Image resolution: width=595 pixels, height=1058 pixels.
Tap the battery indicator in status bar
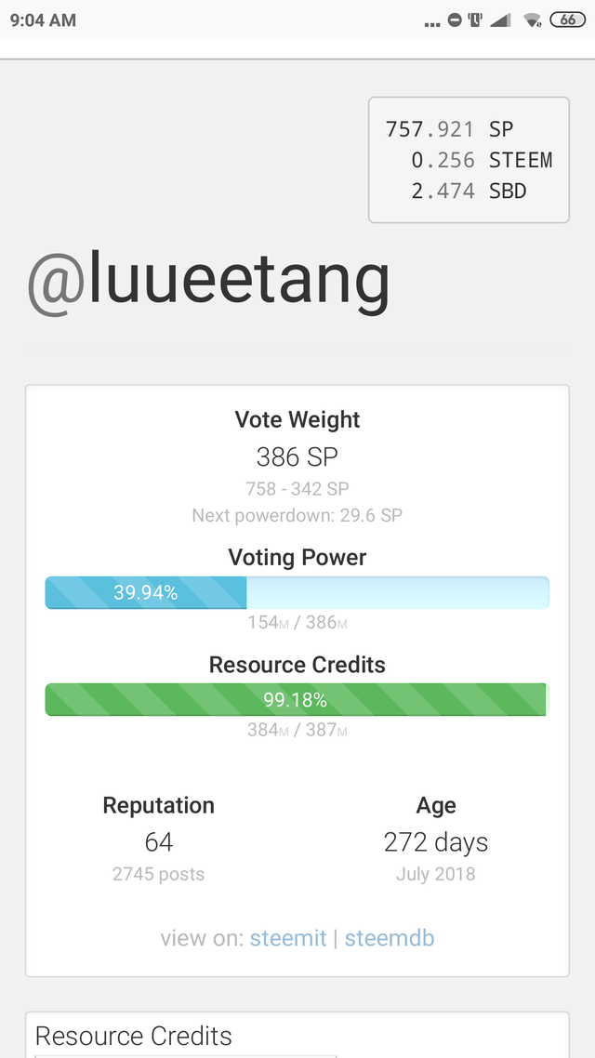point(567,20)
